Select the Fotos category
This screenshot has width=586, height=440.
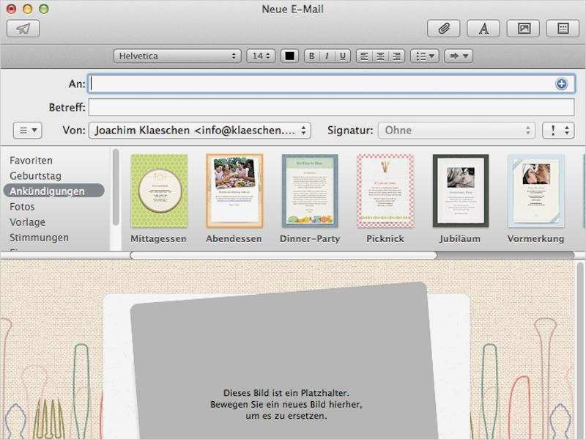click(26, 206)
